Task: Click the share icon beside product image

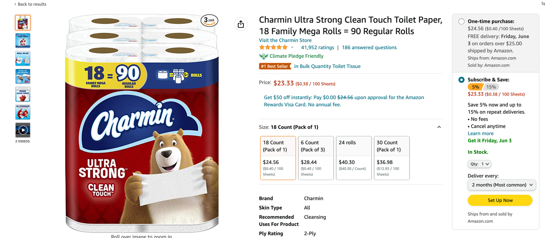Action: [241, 24]
